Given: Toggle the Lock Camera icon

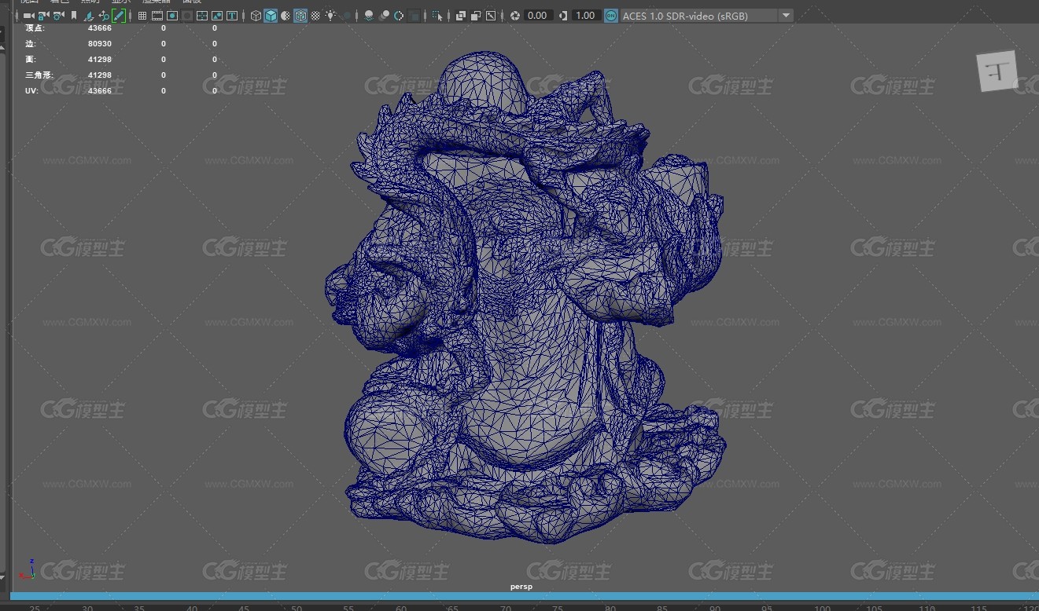Looking at the screenshot, I should (43, 16).
